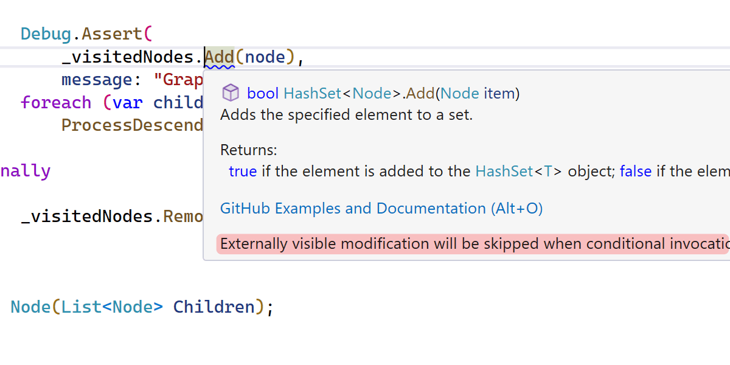Click the Children parameter name

214,307
